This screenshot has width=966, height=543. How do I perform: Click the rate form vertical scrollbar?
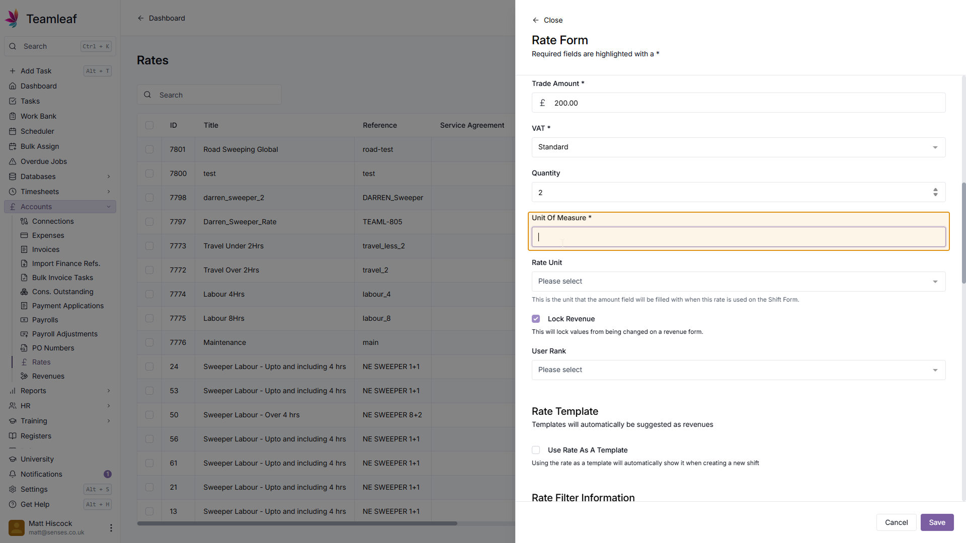pyautogui.click(x=963, y=232)
